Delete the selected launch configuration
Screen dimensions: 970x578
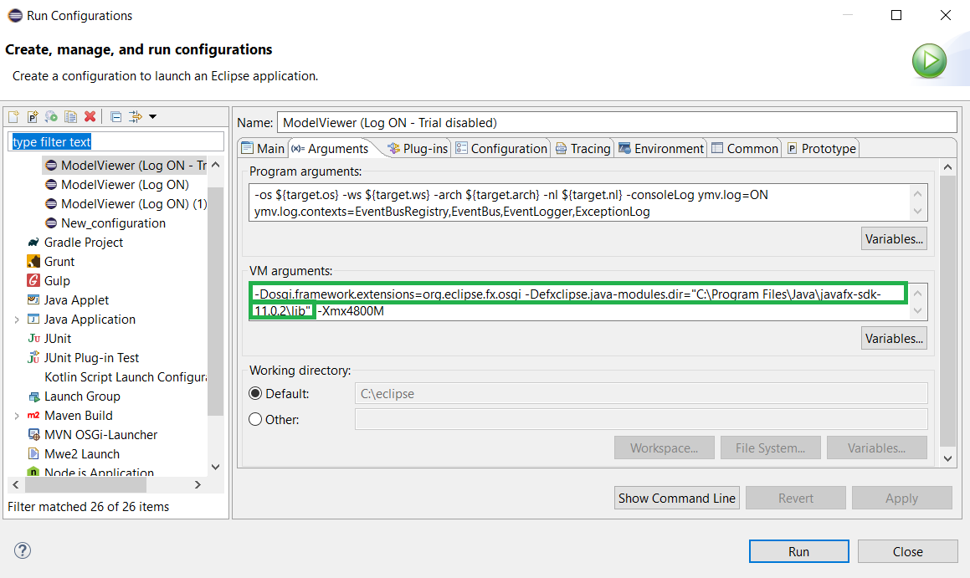(x=90, y=116)
